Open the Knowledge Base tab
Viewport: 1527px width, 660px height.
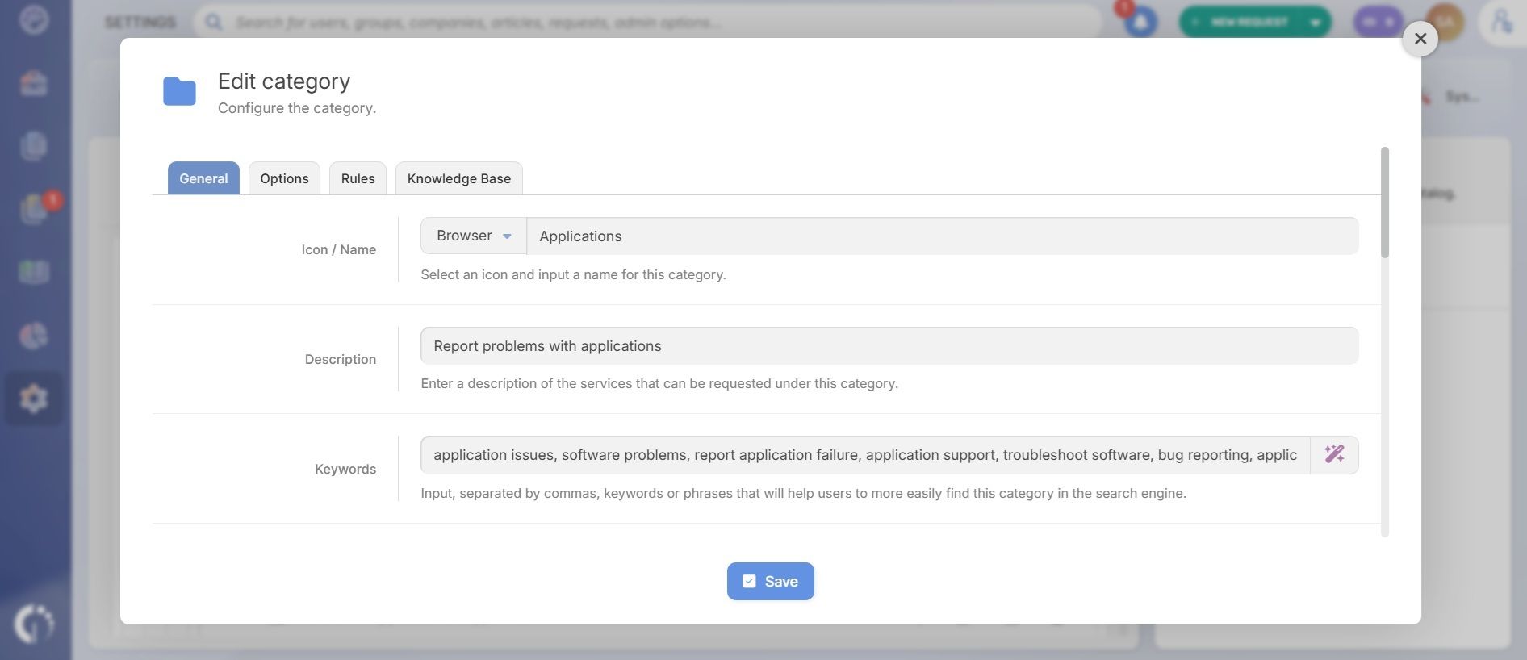click(x=458, y=178)
